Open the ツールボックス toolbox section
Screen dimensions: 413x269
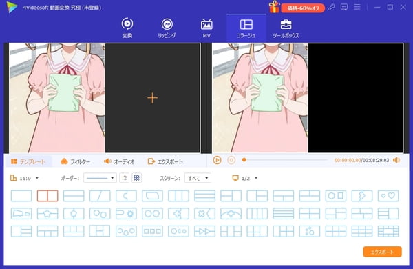point(286,28)
